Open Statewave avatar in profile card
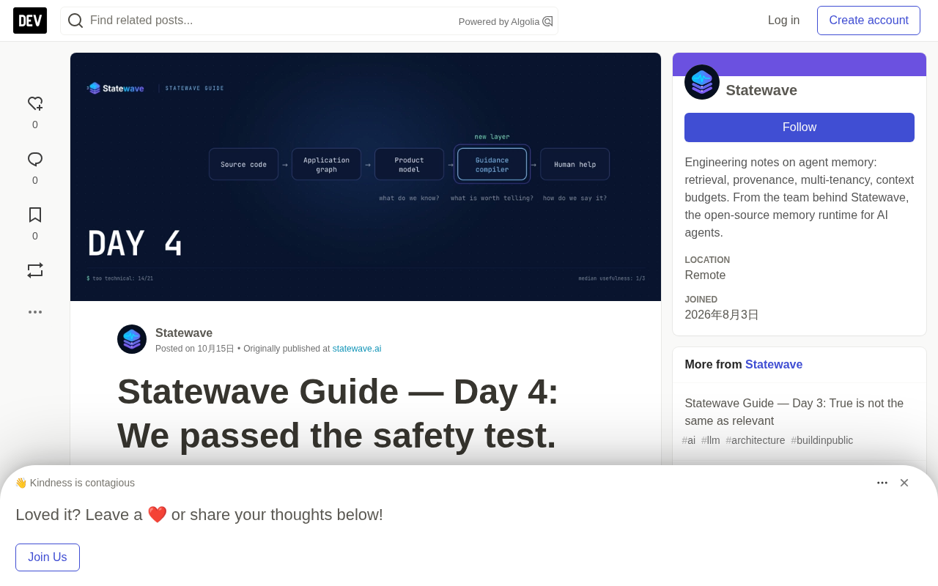Image resolution: width=938 pixels, height=586 pixels. [x=702, y=82]
